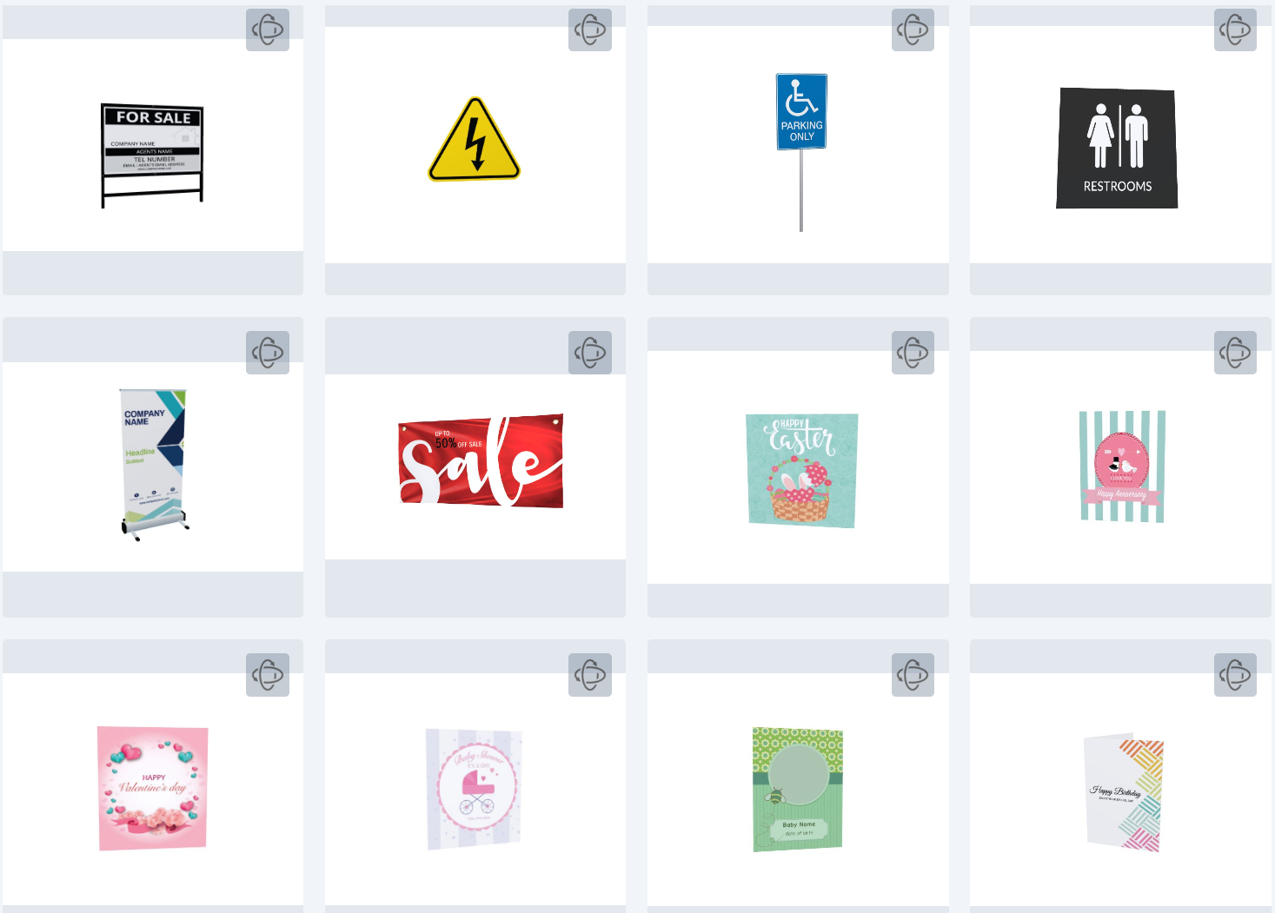Click 3D rotate icon on electrical hazard sign
The height and width of the screenshot is (913, 1275).
(590, 30)
